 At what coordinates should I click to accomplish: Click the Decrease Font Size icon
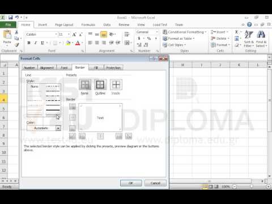[x=80, y=35]
